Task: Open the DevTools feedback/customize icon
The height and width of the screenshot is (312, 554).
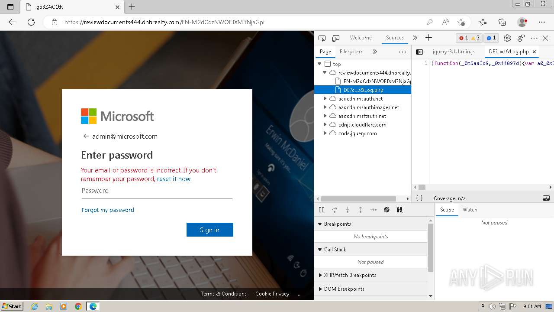Action: (x=521, y=38)
